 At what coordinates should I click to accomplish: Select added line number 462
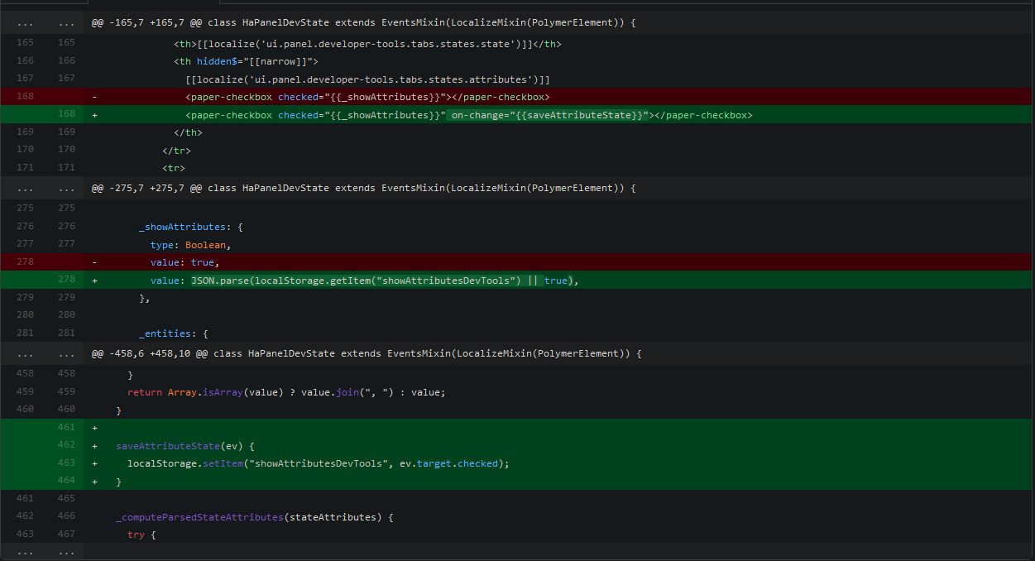pos(66,445)
